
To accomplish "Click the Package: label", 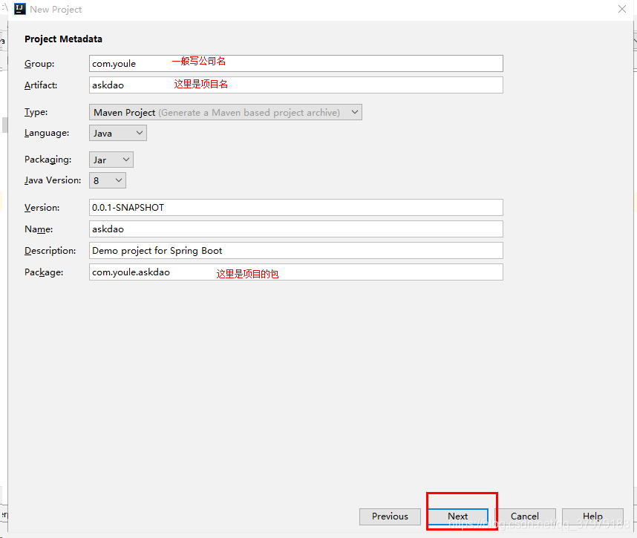I will point(44,272).
